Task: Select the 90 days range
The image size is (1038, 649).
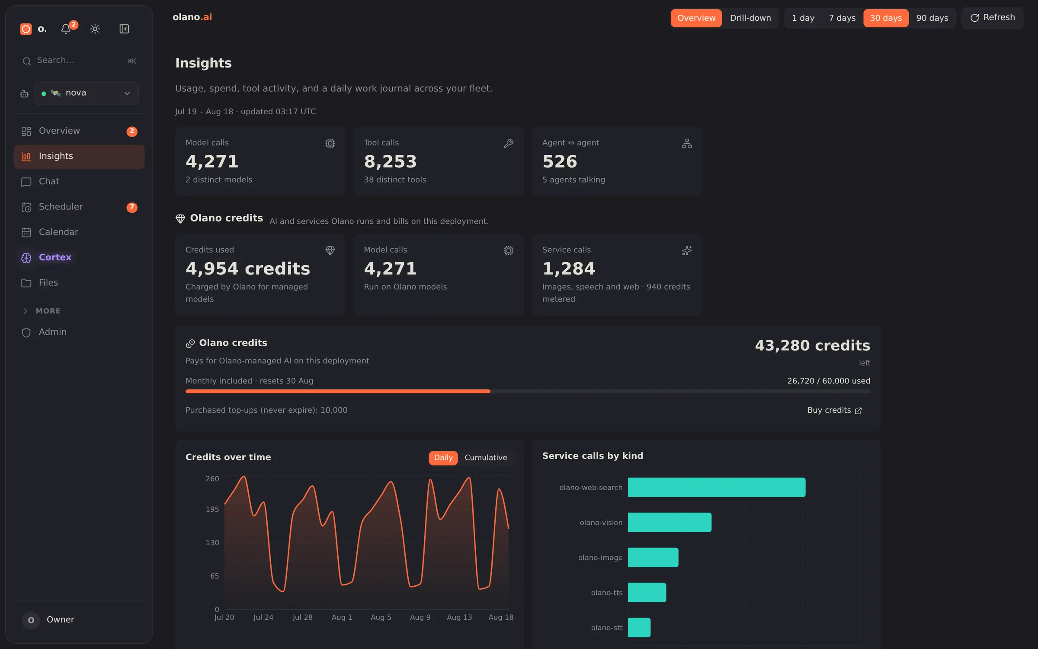Action: (932, 18)
